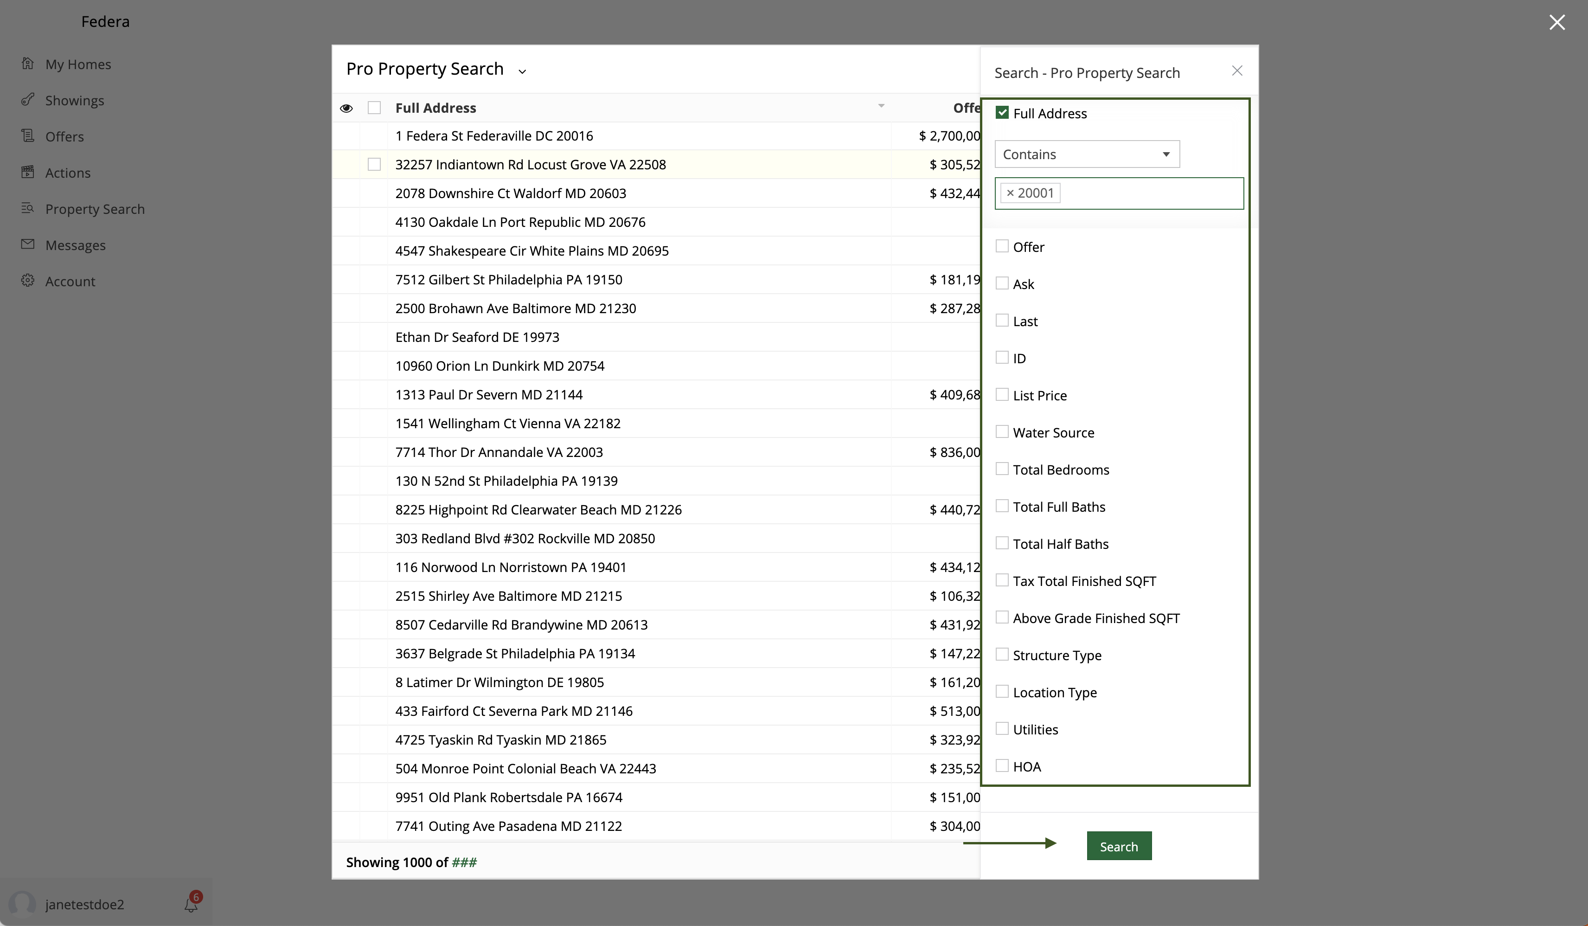Select row 7512 Gilbert St Philadelphia PA 19150
Screen dimensions: 1588x926
tap(656, 280)
